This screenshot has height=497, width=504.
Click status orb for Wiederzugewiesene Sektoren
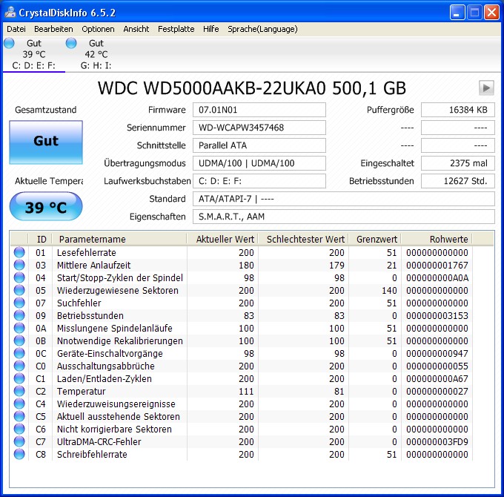pyautogui.click(x=19, y=290)
